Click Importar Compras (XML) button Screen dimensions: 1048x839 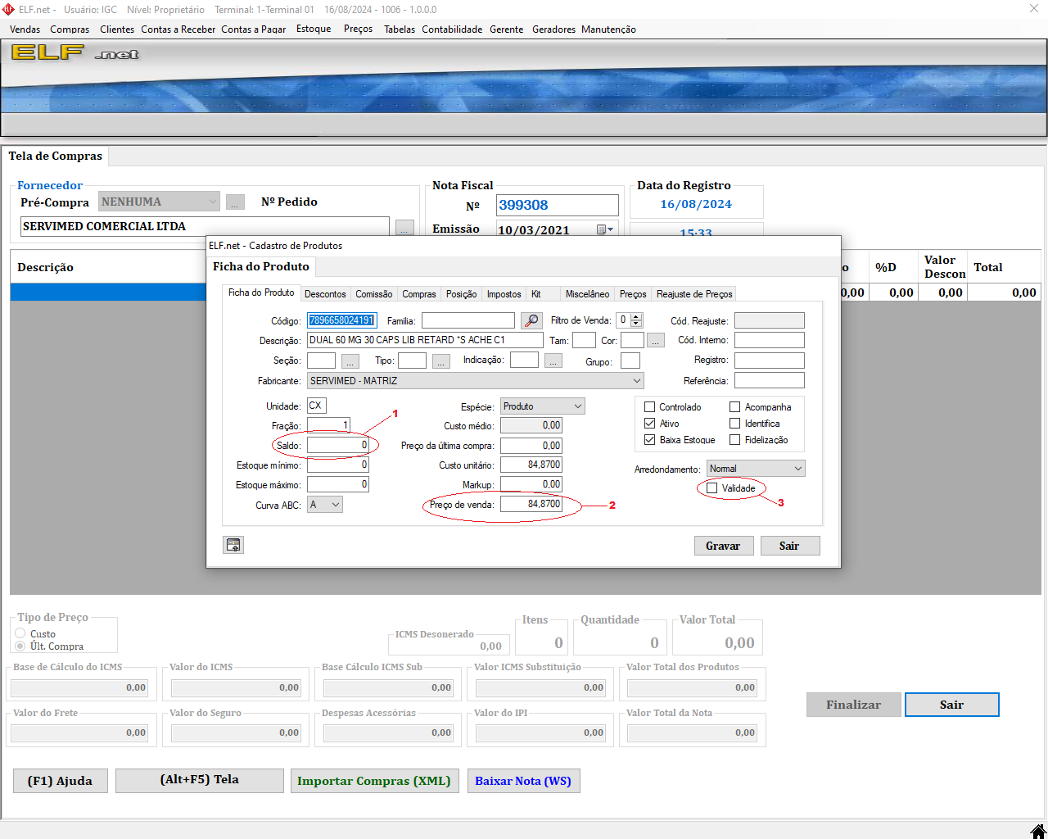pos(374,781)
